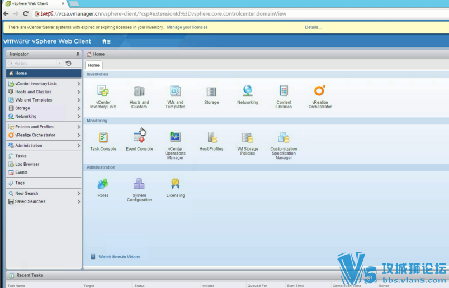Expand vRealize Orchestrator chevron in Navigator
The height and width of the screenshot is (288, 449).
click(78, 135)
